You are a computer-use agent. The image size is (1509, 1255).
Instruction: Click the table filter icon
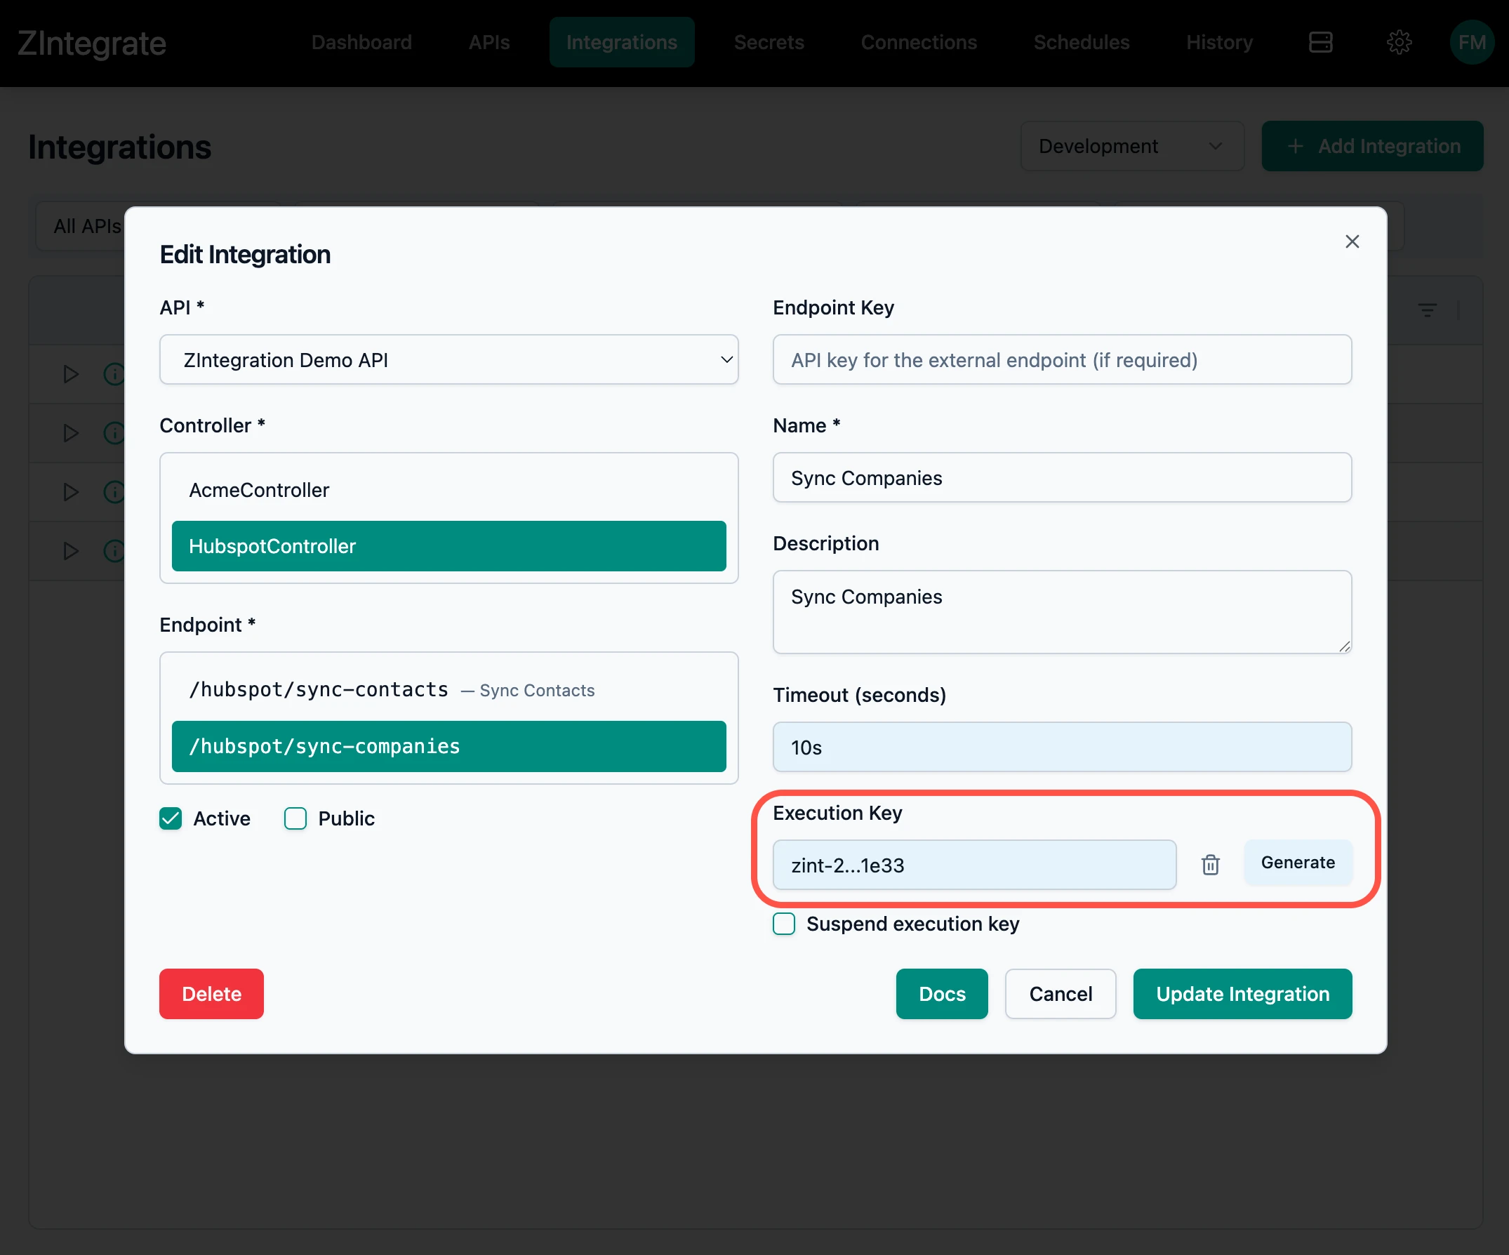pyautogui.click(x=1426, y=310)
